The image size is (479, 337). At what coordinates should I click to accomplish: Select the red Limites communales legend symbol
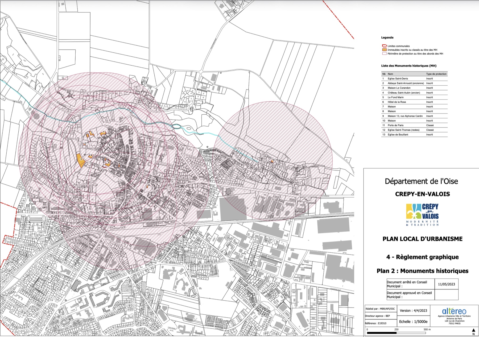(x=384, y=46)
